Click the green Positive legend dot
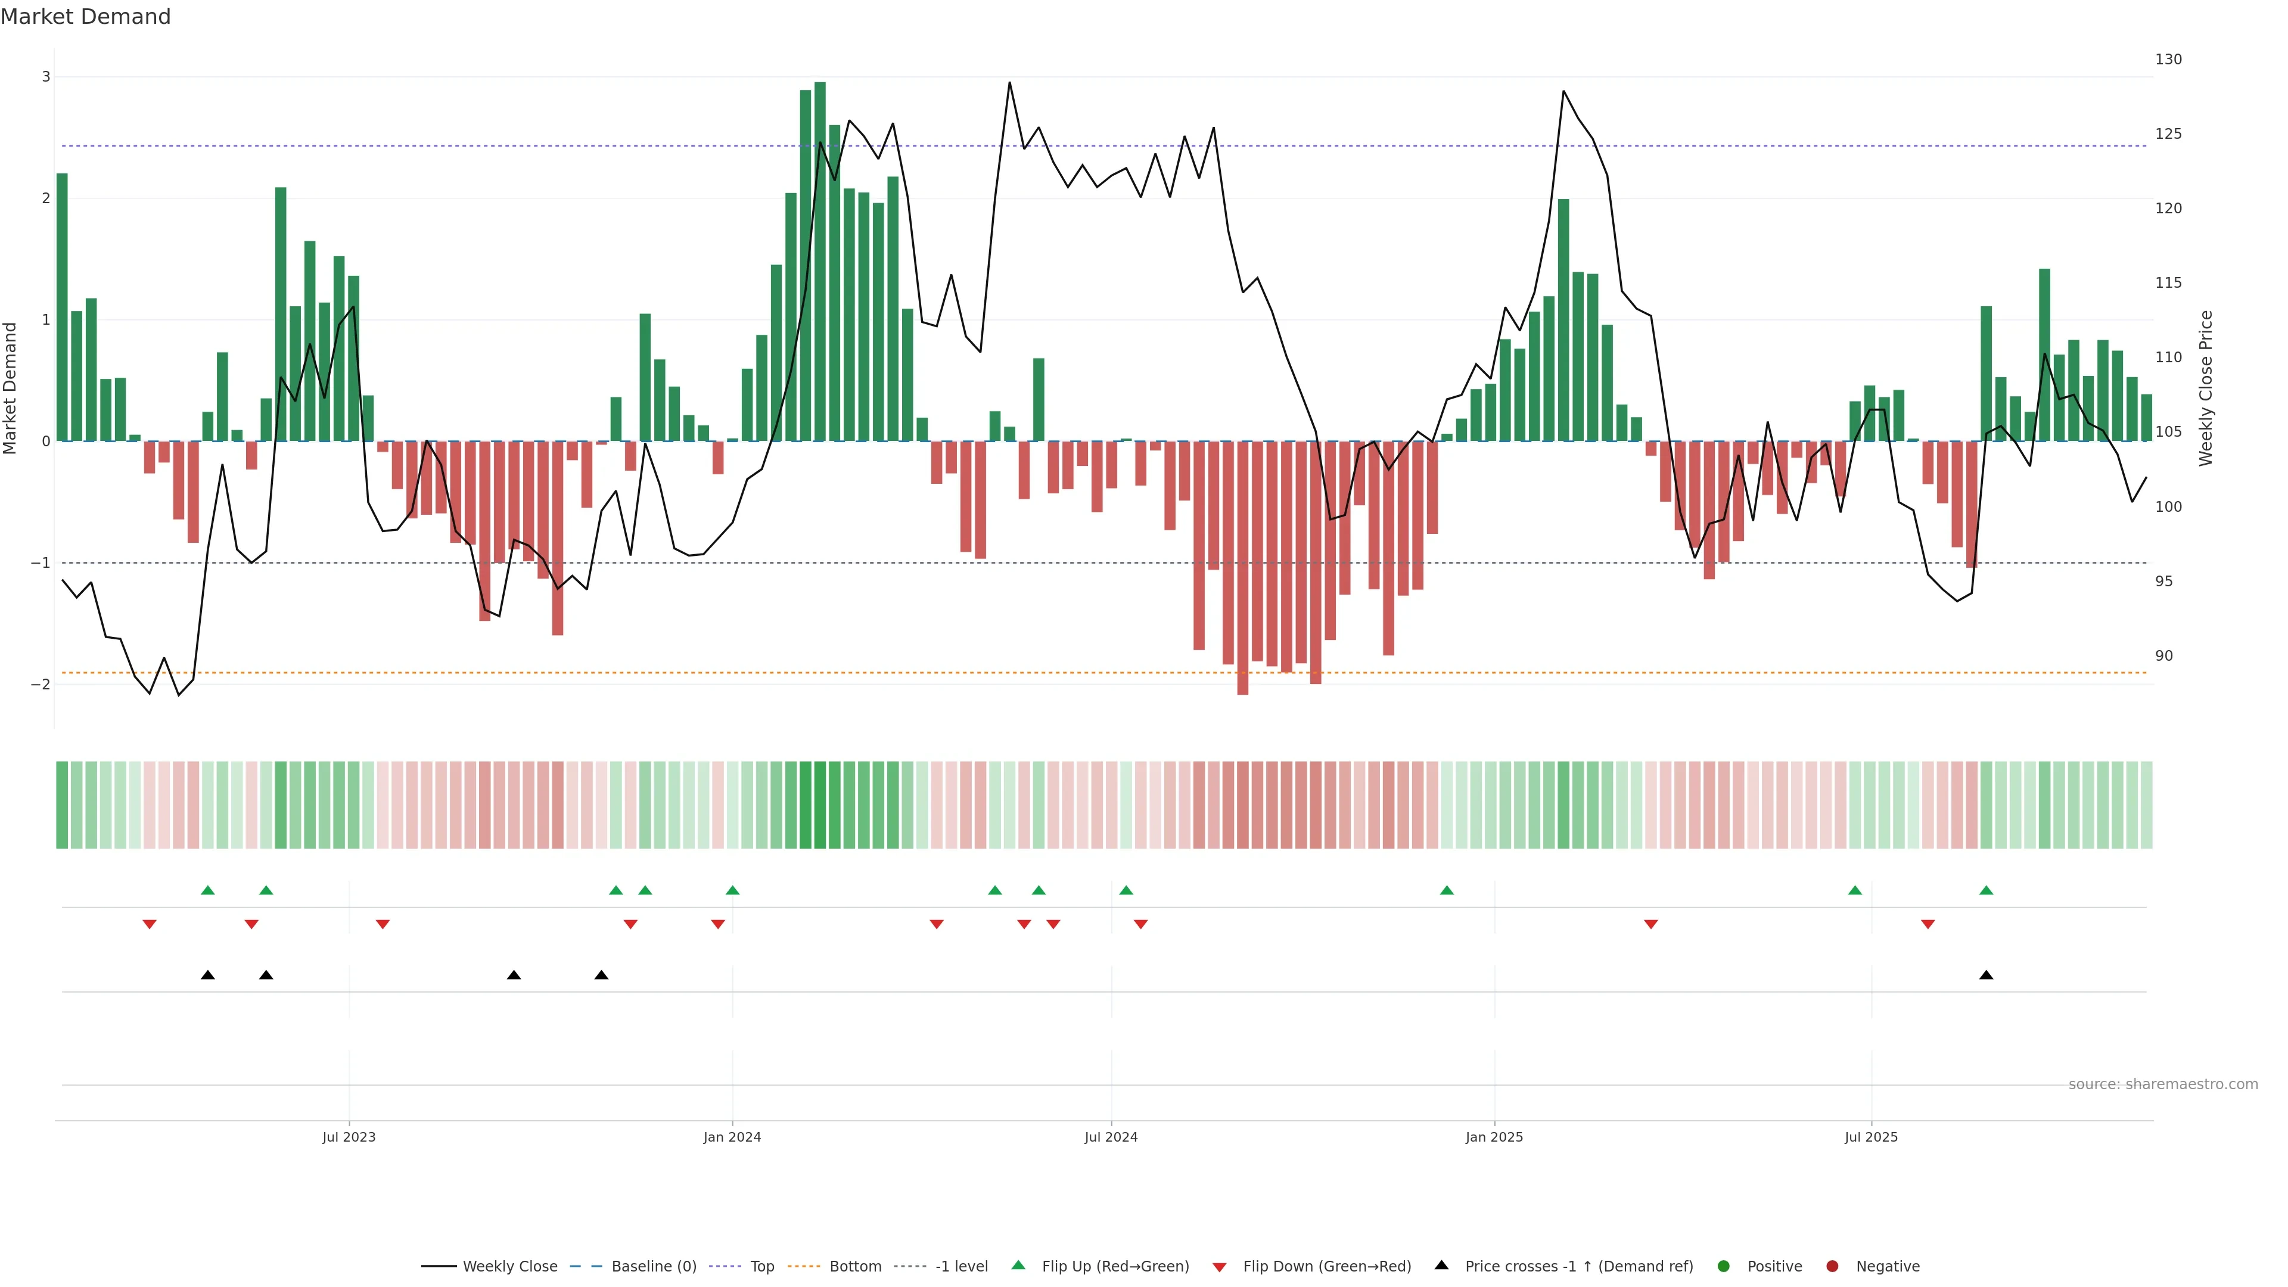Image resolution: width=2288 pixels, height=1287 pixels. click(1724, 1267)
